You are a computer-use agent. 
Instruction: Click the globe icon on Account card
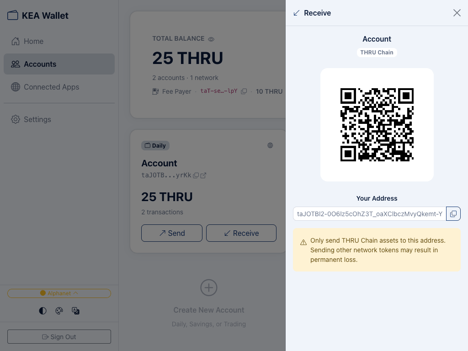click(270, 145)
